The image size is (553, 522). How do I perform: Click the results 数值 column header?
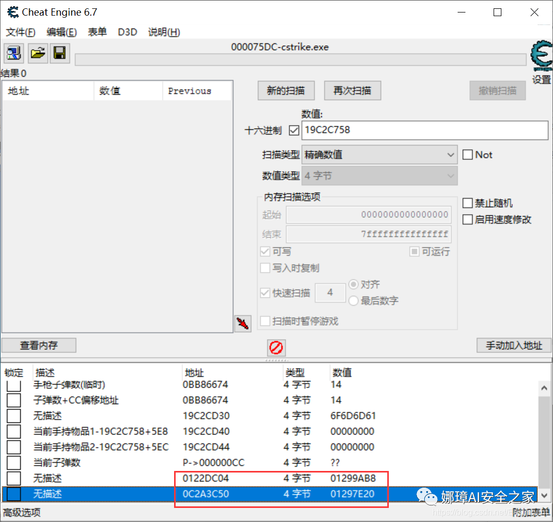(128, 91)
